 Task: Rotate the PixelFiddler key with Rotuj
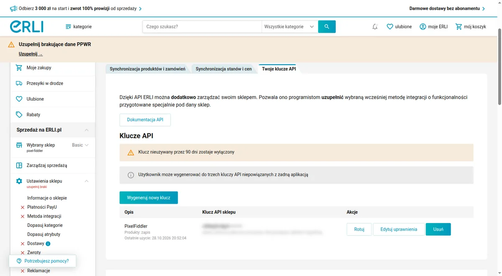[x=359, y=229]
